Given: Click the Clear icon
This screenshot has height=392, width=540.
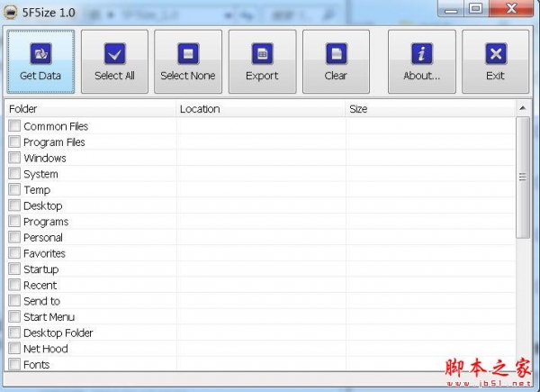Looking at the screenshot, I should (337, 53).
